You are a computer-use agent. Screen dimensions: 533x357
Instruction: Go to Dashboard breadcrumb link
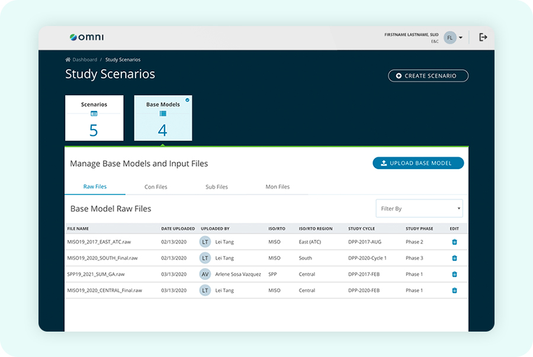[x=85, y=59]
